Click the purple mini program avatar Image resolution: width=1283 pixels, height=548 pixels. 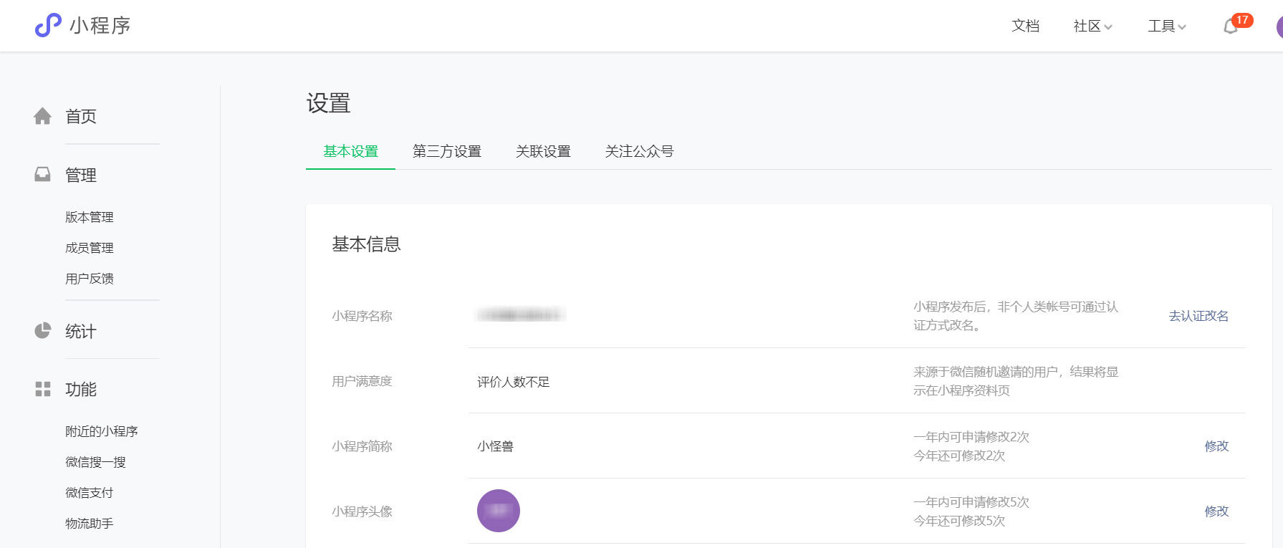(498, 511)
